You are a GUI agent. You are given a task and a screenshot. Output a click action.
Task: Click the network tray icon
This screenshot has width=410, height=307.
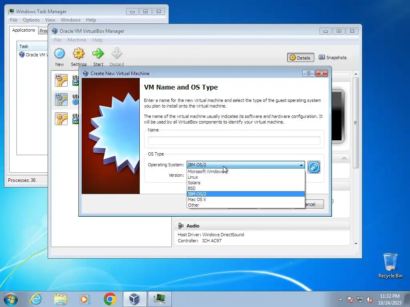click(x=360, y=299)
